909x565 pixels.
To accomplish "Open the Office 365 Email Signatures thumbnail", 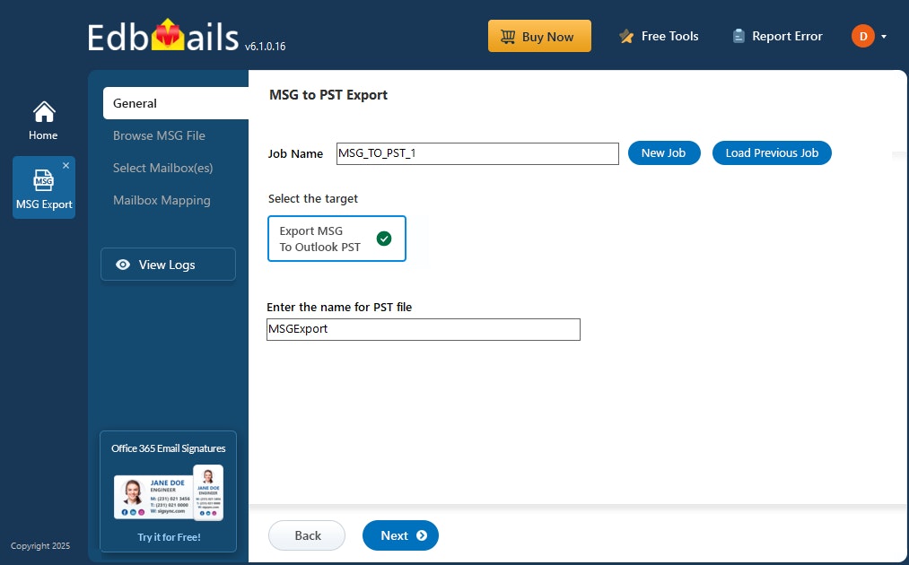I will (x=168, y=492).
